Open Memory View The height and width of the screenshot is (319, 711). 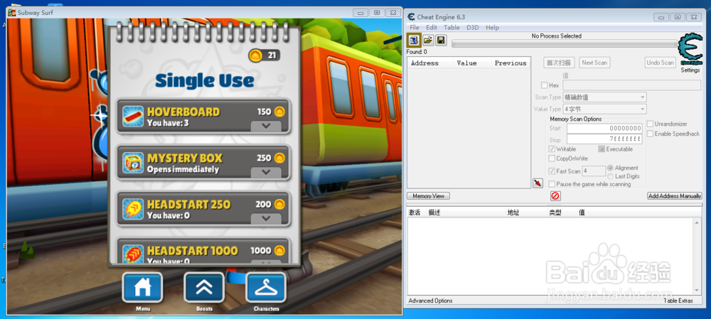click(x=429, y=196)
